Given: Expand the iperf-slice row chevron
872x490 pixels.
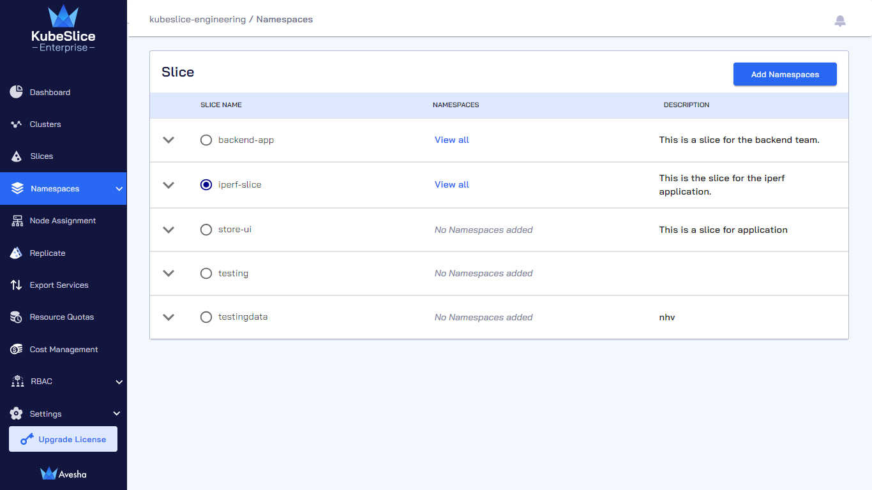Looking at the screenshot, I should coord(169,185).
